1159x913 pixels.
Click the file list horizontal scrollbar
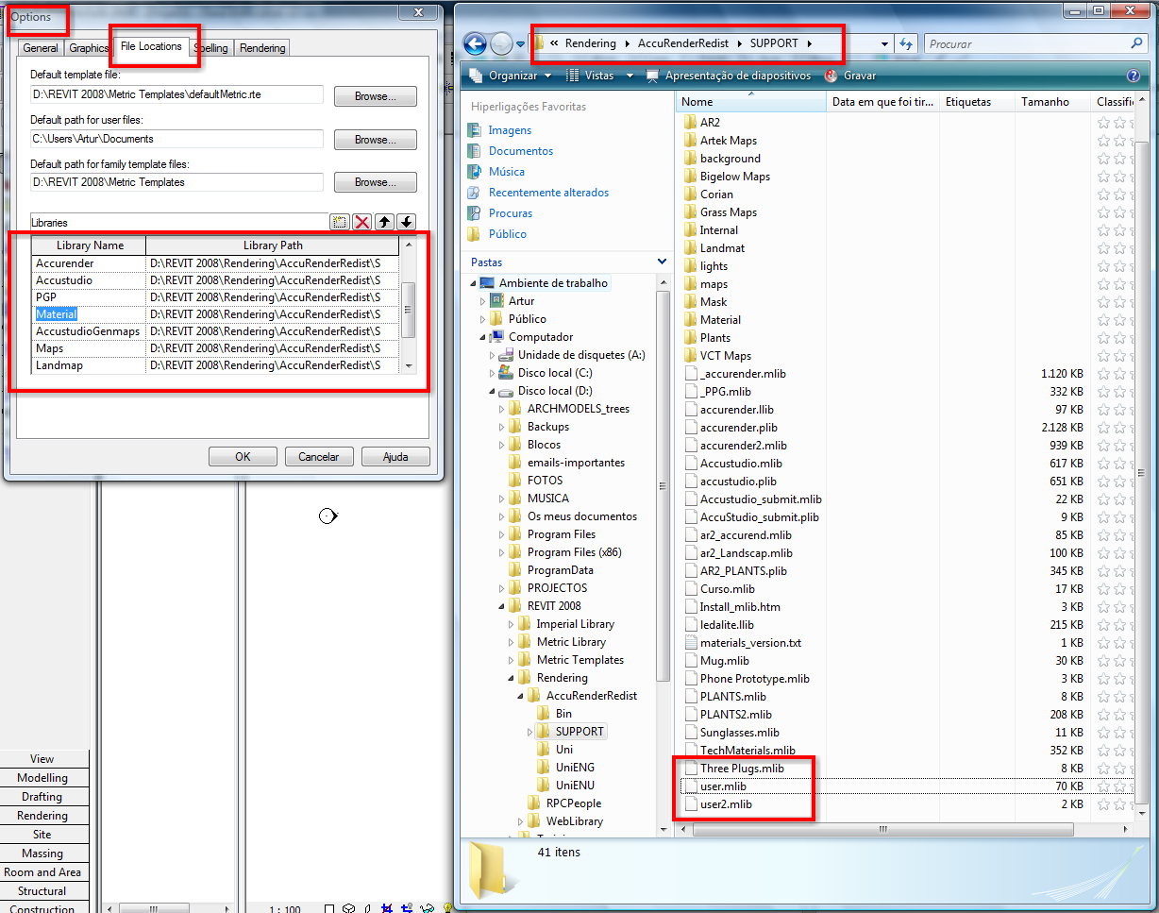pyautogui.click(x=883, y=831)
